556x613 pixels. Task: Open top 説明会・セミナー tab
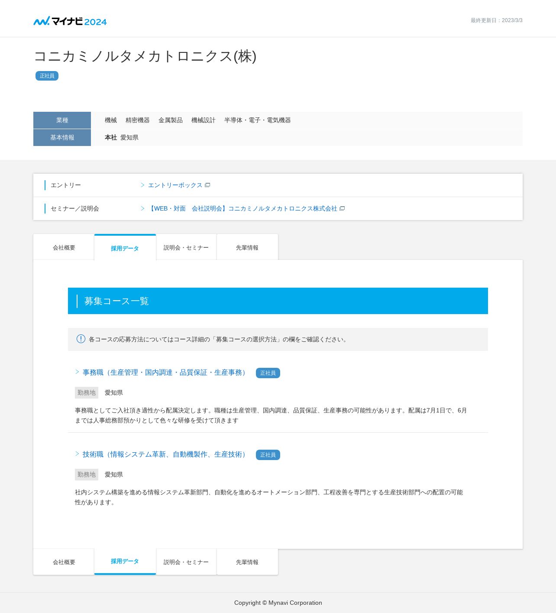[186, 247]
